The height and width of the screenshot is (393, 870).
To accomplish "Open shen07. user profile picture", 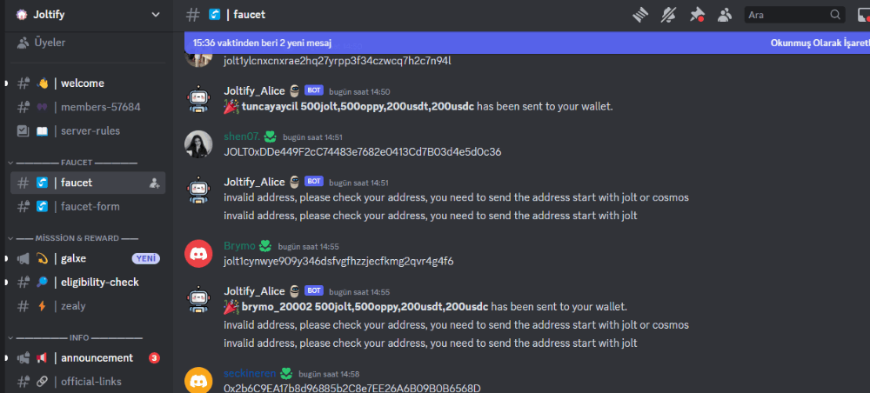I will (x=198, y=144).
